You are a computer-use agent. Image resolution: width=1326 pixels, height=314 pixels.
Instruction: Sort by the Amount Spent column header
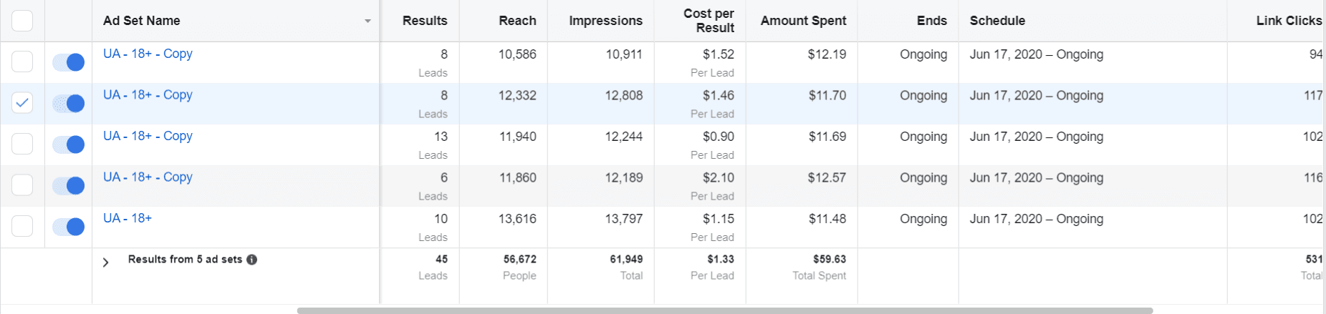pyautogui.click(x=803, y=21)
